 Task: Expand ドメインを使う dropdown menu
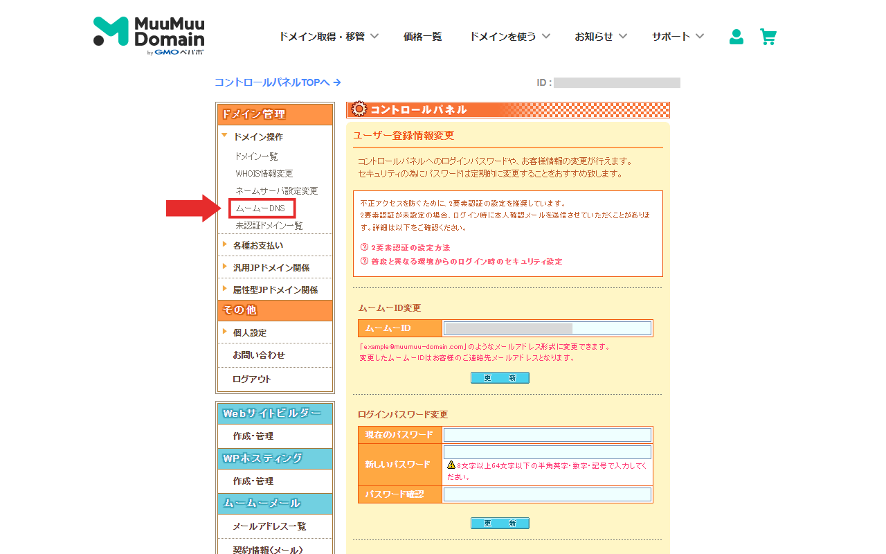point(510,37)
